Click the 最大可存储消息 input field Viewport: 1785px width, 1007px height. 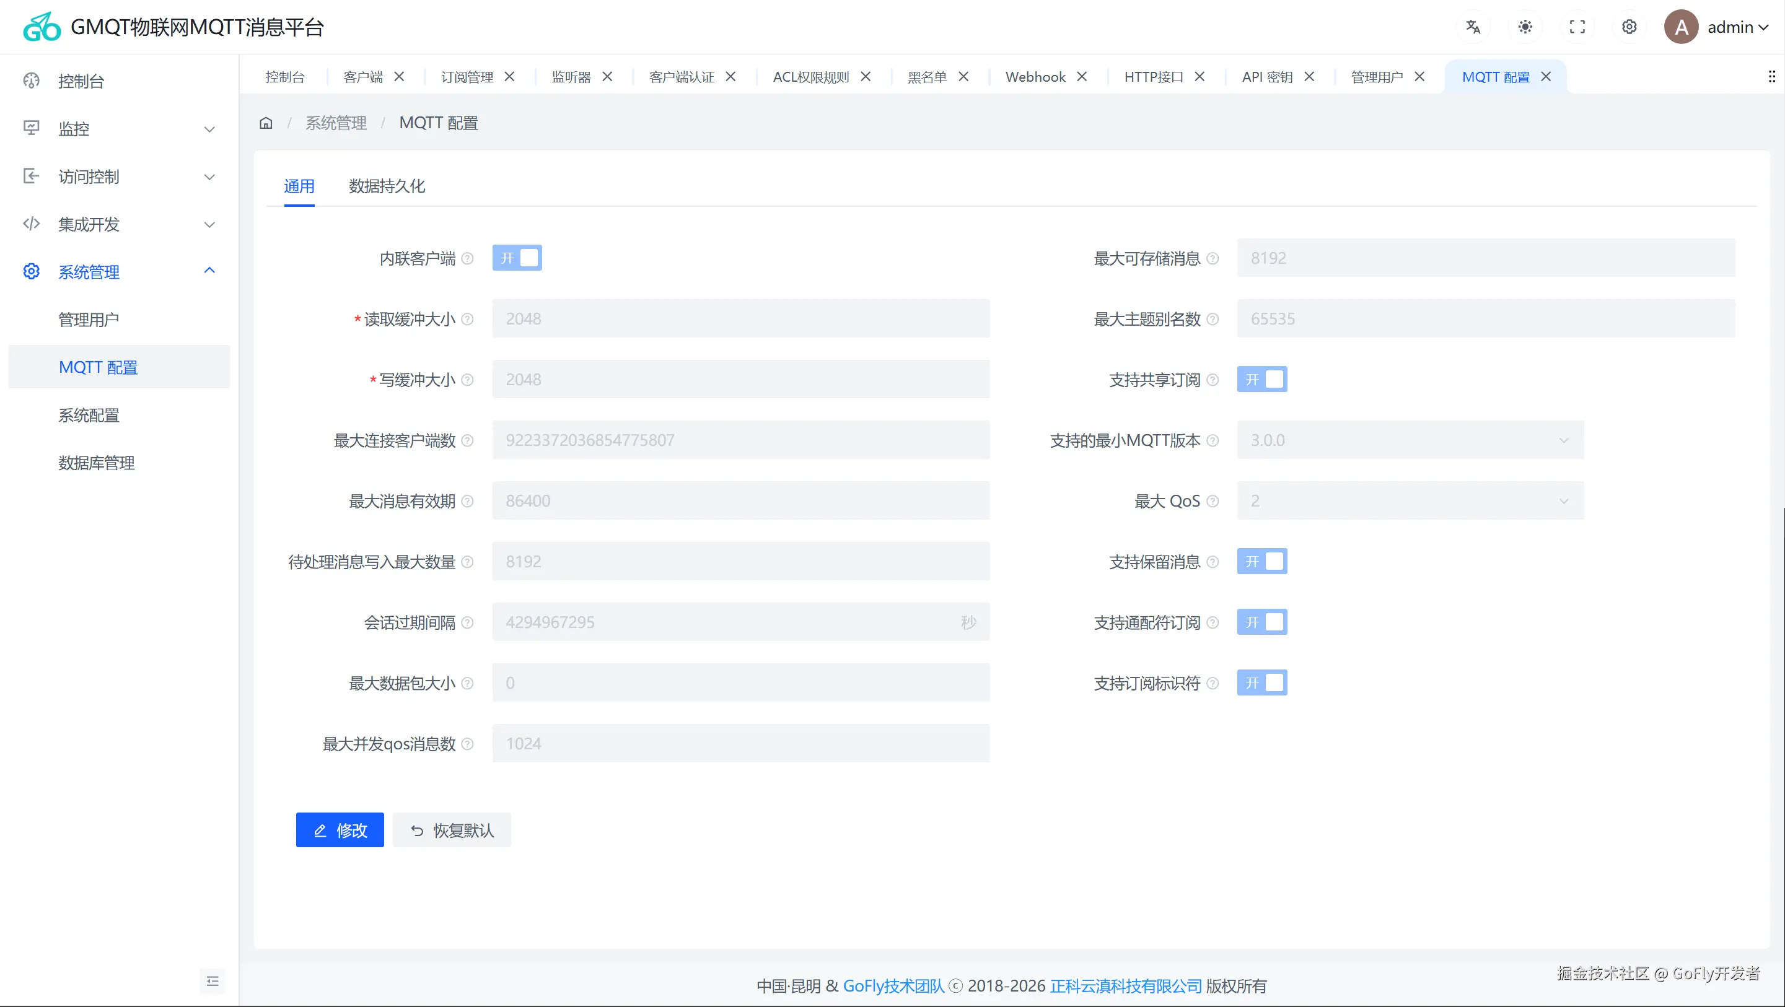click(1486, 258)
